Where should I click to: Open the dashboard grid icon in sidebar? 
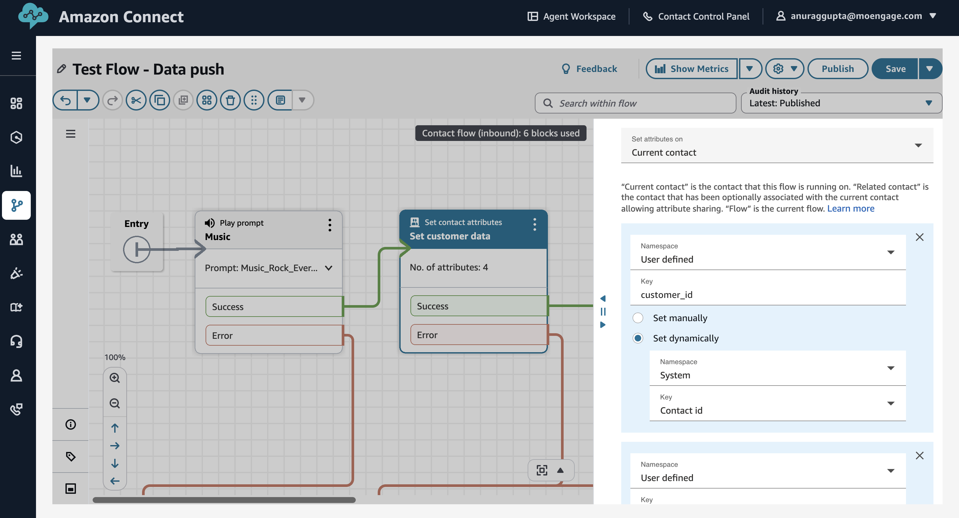point(16,103)
